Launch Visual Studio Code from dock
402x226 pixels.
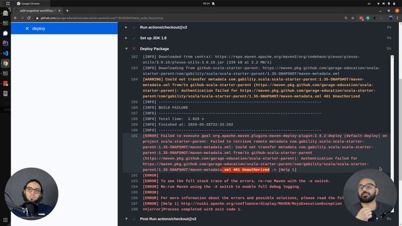[6, 53]
